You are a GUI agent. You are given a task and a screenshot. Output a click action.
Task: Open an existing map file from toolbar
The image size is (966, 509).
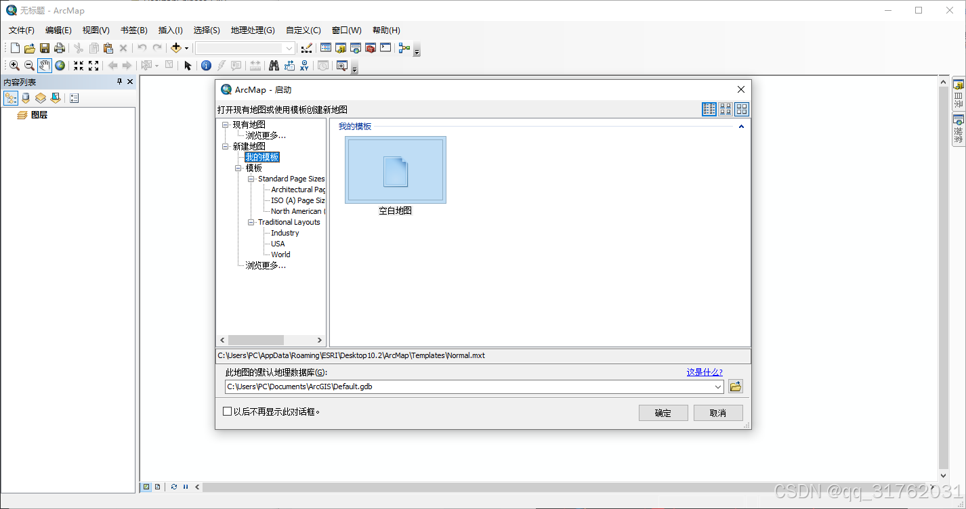pyautogui.click(x=30, y=48)
